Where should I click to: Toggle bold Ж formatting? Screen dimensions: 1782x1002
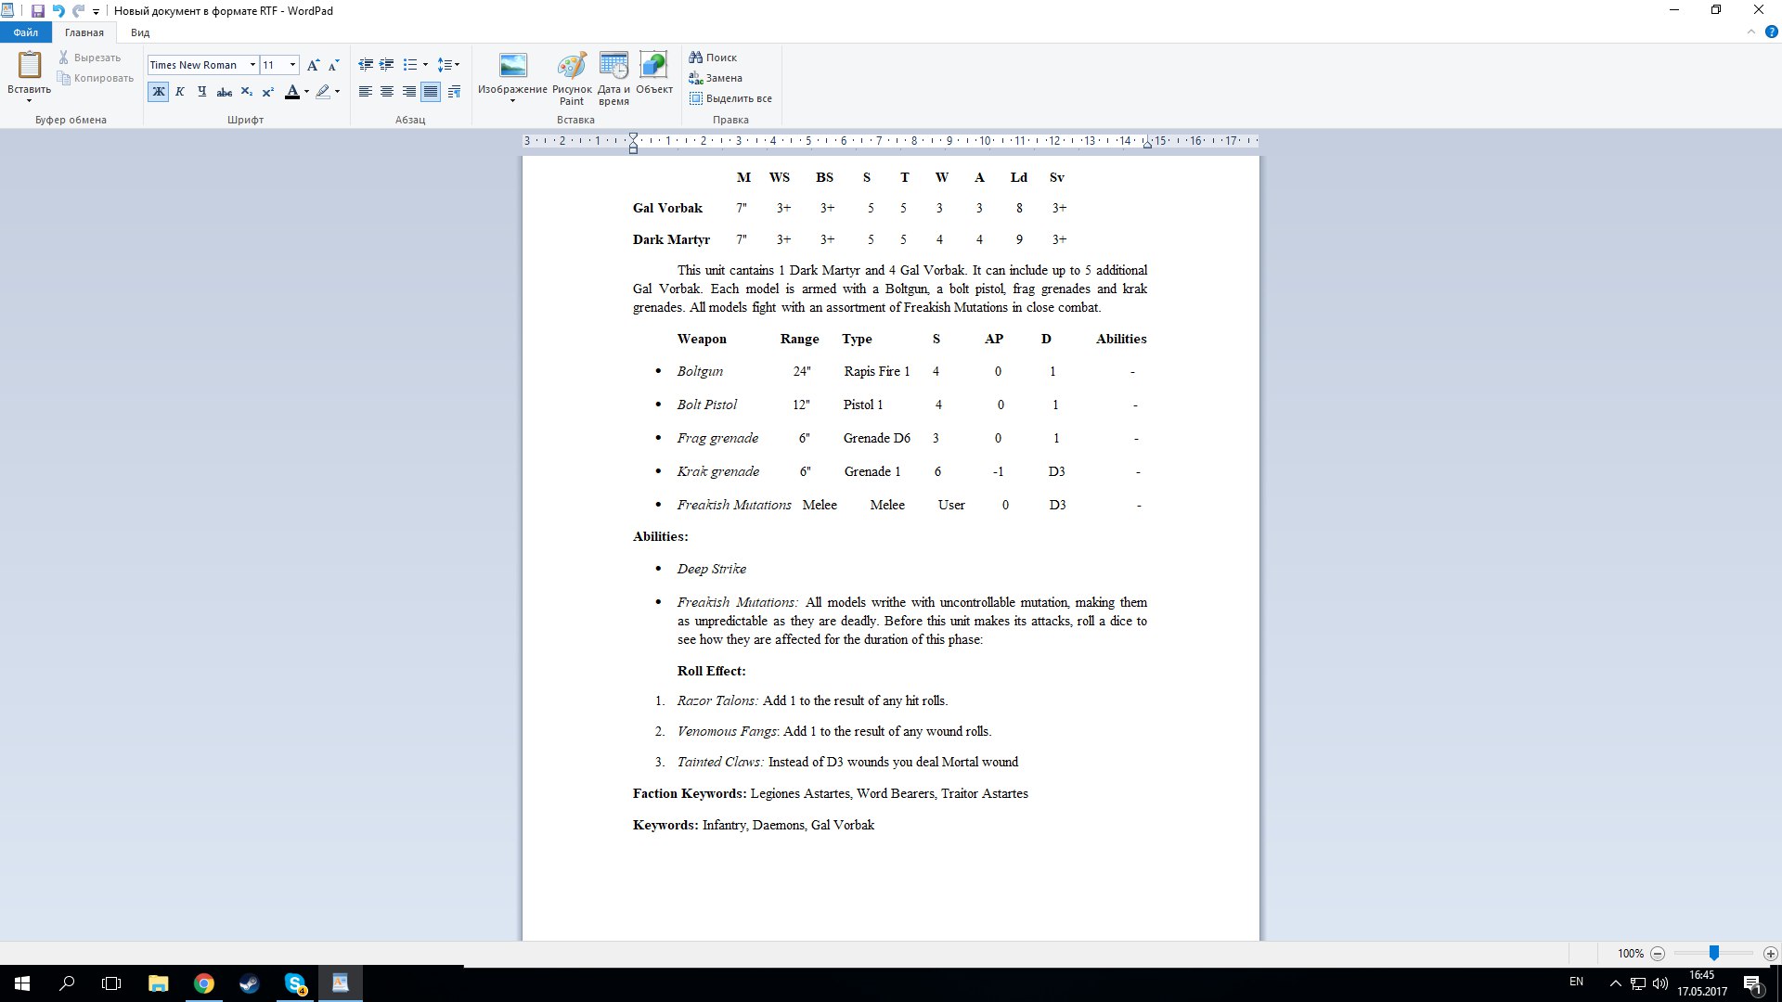159,92
